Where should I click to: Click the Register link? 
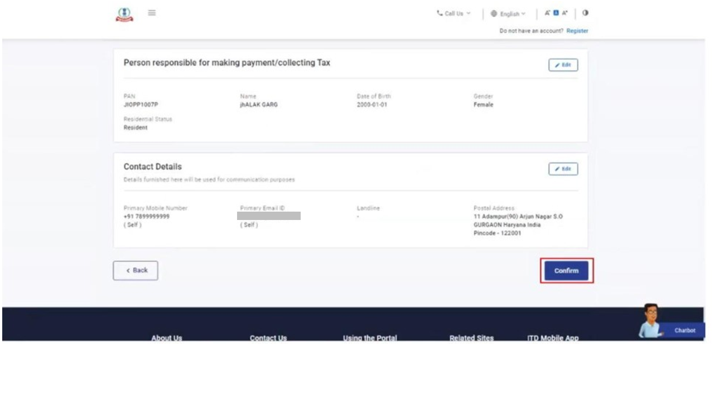[577, 31]
